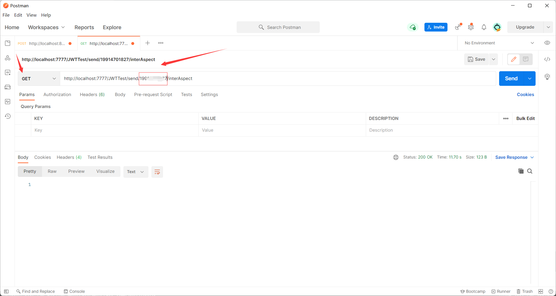Select the POST localhost request tab
Viewport: 556px width, 296px height.
(x=46, y=43)
